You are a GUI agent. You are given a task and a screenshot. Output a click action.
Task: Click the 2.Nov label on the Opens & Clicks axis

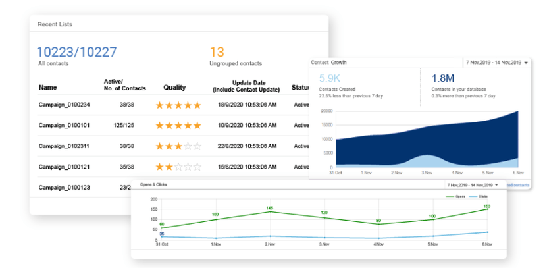[270, 245]
